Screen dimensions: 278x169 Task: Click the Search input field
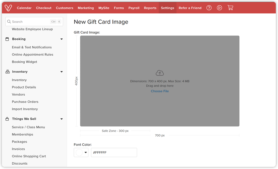click(34, 22)
